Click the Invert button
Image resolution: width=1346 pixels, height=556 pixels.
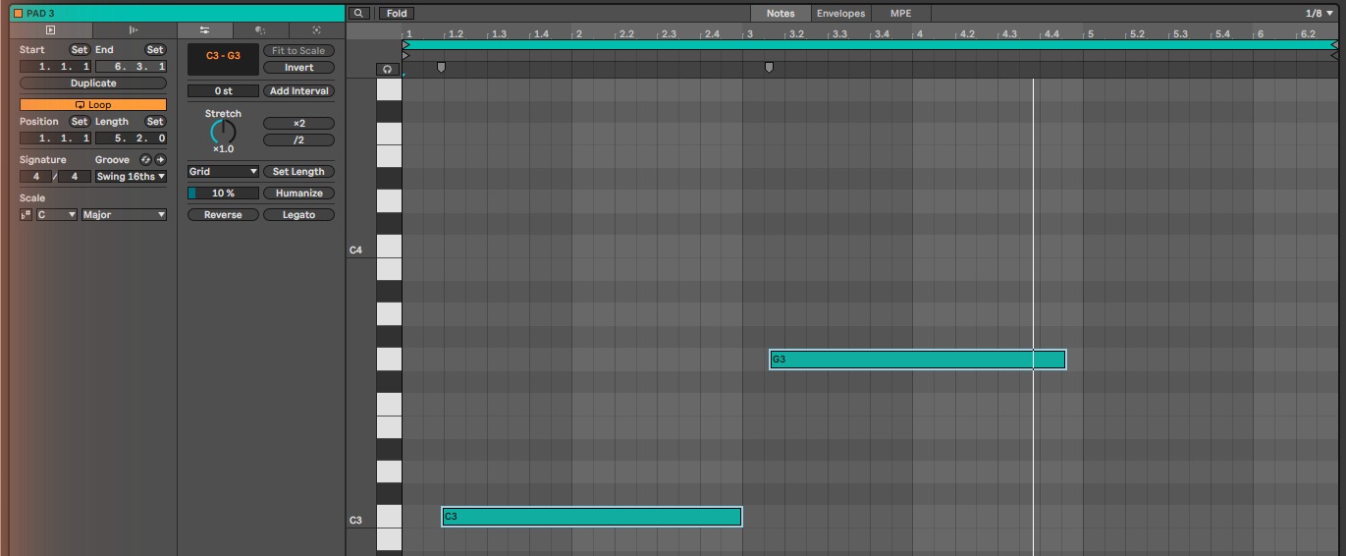(298, 68)
